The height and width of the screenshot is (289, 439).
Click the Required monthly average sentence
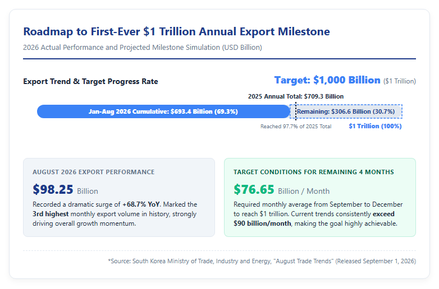[x=318, y=209]
